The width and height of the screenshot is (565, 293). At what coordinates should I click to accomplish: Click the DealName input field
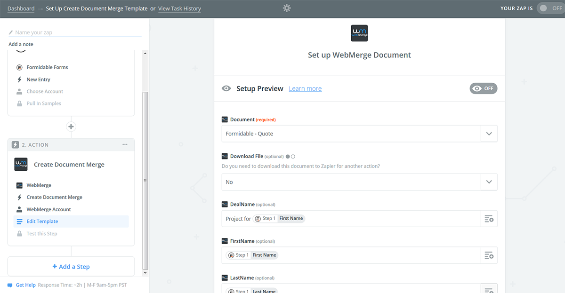click(351, 219)
